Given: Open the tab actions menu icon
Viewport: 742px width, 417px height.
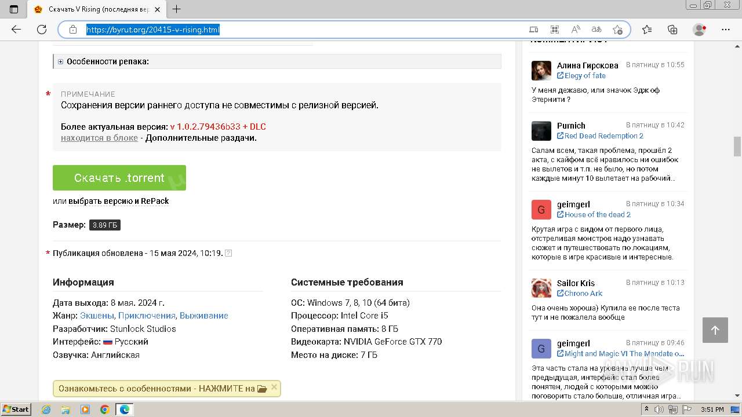Looking at the screenshot, I should pos(14,9).
